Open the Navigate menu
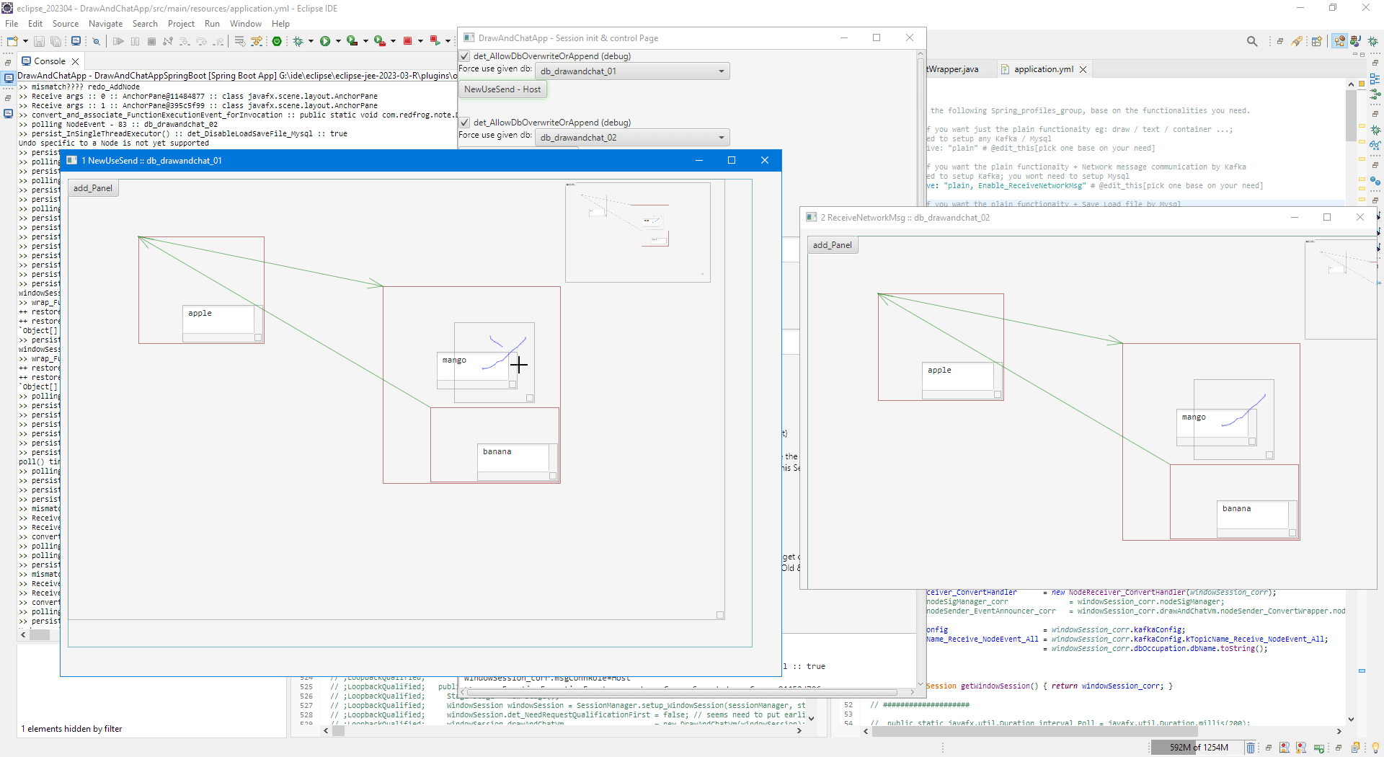Screen dimensions: 1384x757 coord(105,24)
